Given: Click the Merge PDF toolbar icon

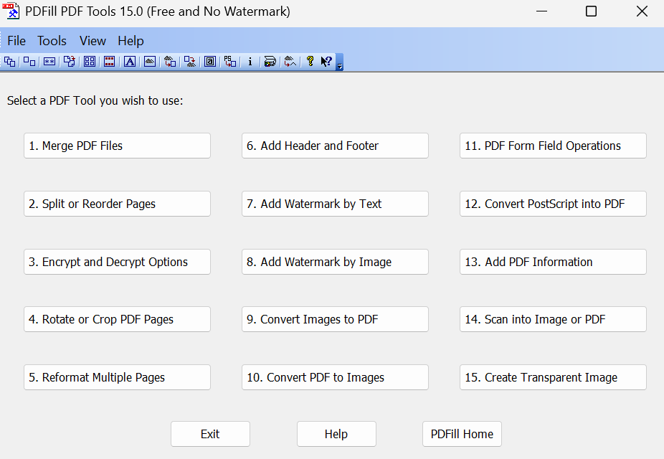Looking at the screenshot, I should pyautogui.click(x=9, y=62).
